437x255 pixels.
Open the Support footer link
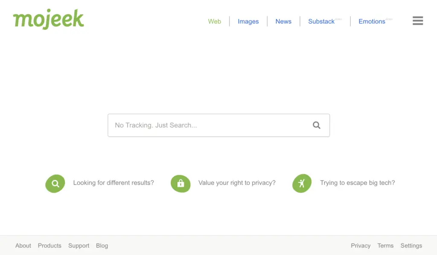79,246
